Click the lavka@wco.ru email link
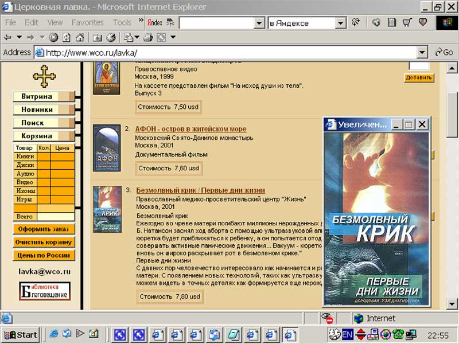 pyautogui.click(x=45, y=271)
